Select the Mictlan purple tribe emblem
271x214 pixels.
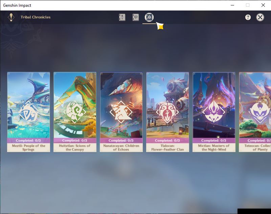coord(214,112)
